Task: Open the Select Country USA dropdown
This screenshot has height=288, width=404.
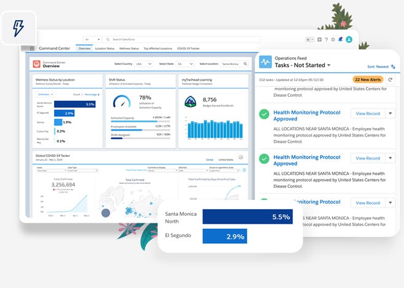Action: [x=143, y=63]
